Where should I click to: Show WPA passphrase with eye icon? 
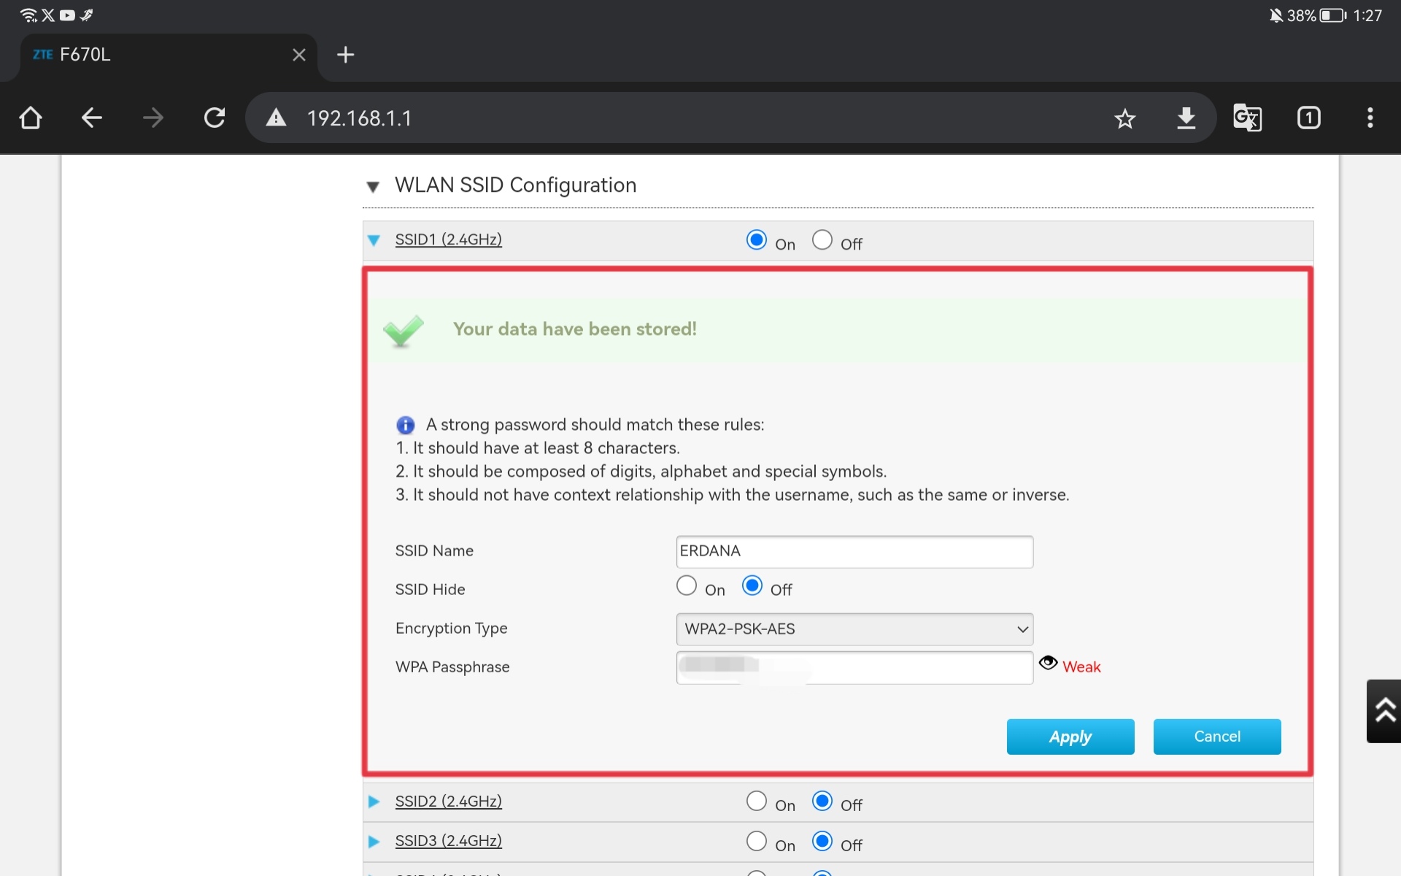click(x=1048, y=663)
